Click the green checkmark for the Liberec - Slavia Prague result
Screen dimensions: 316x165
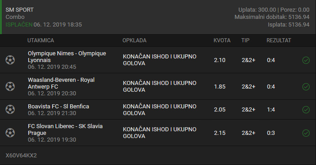click(x=306, y=133)
